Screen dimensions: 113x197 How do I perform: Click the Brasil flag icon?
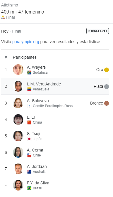(x=29, y=188)
